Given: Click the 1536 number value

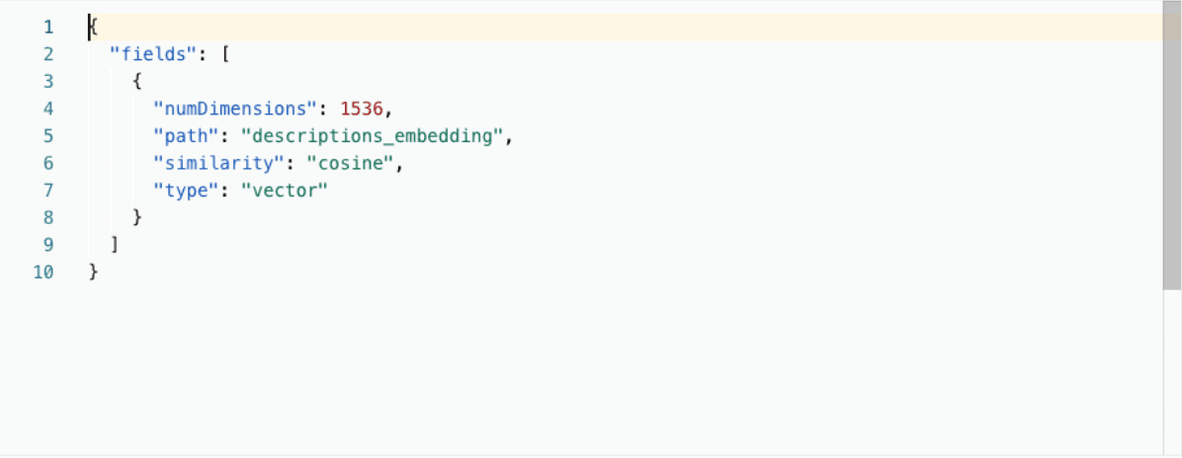Looking at the screenshot, I should pyautogui.click(x=361, y=109).
